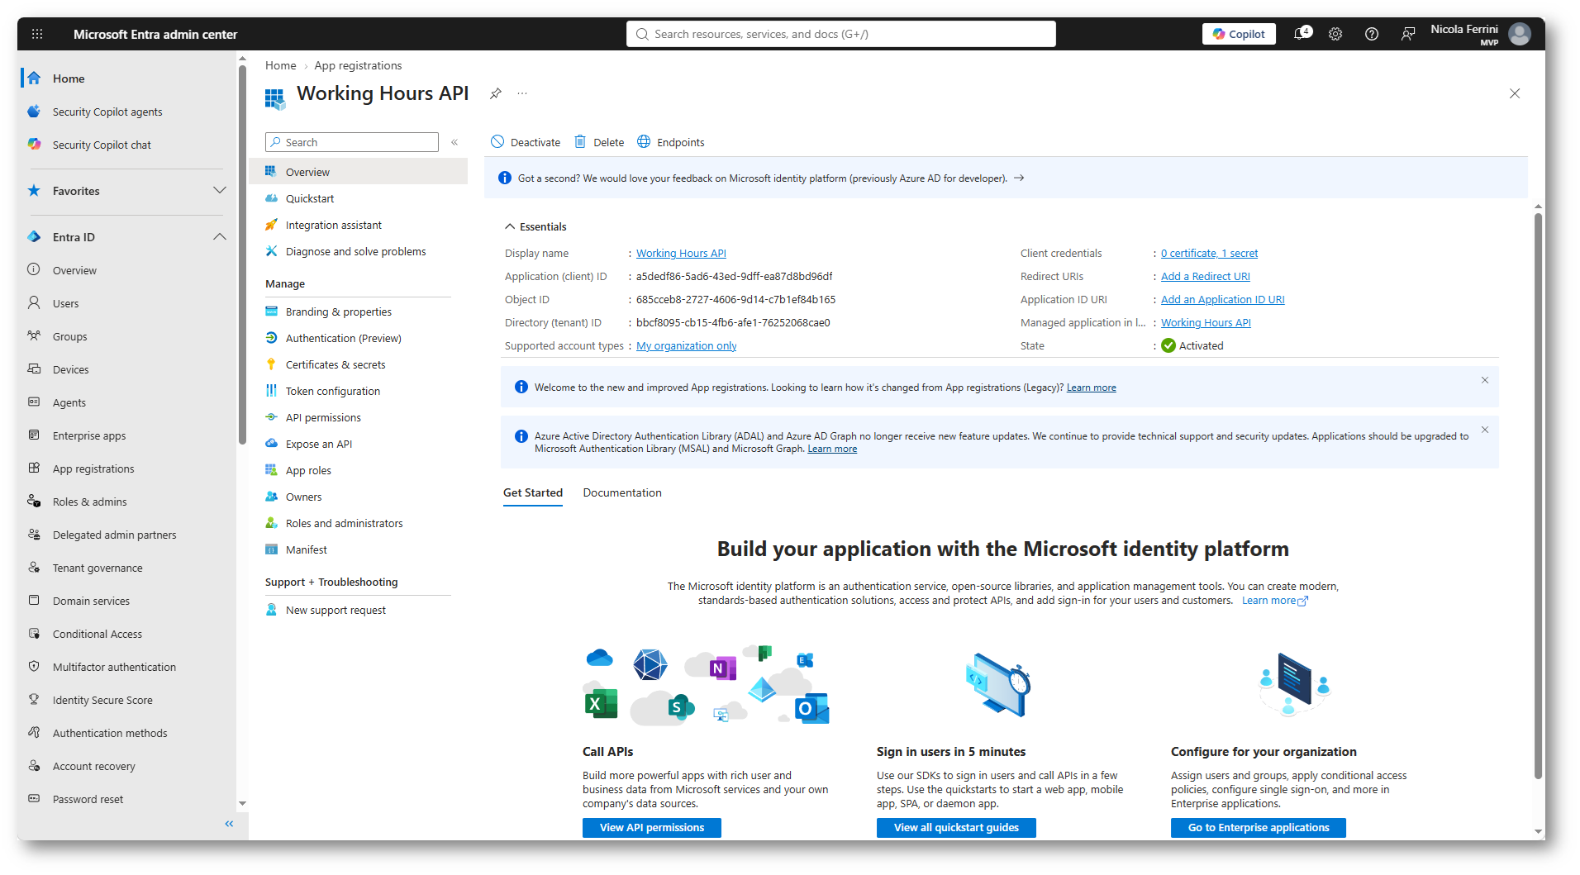Close the Working Hours API blade

pos(1515,93)
